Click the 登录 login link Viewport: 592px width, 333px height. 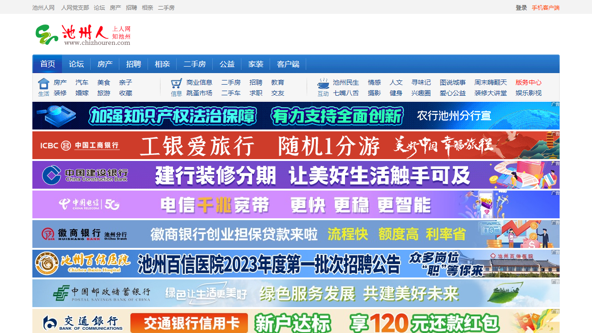[521, 7]
